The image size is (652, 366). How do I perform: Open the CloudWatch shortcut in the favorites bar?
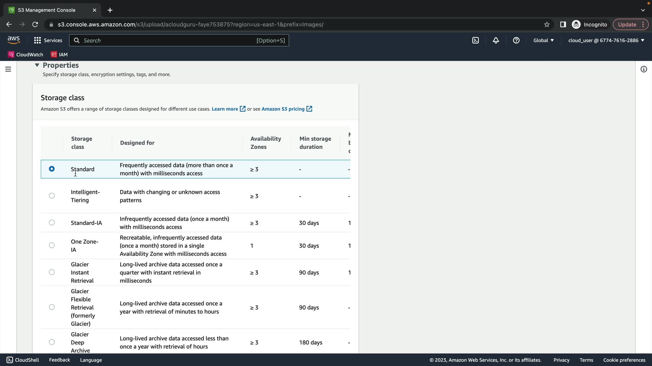25,55
